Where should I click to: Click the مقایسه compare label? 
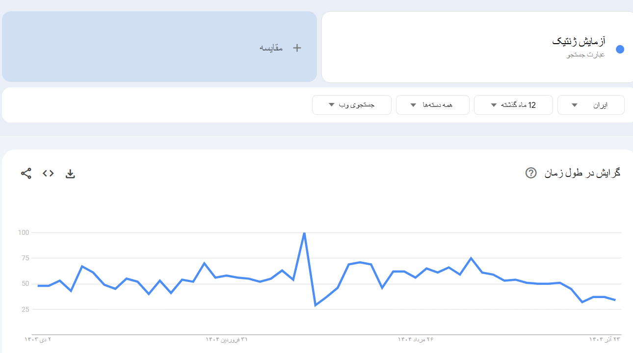point(271,48)
